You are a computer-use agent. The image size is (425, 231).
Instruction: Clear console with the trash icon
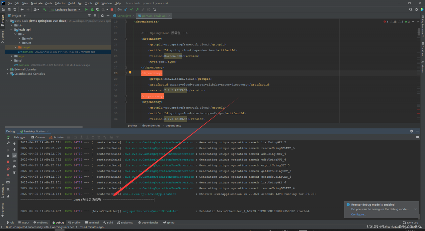click(x=14, y=172)
